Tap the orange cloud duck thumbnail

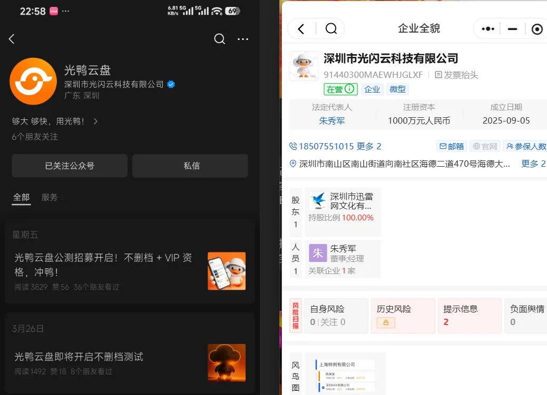(227, 363)
